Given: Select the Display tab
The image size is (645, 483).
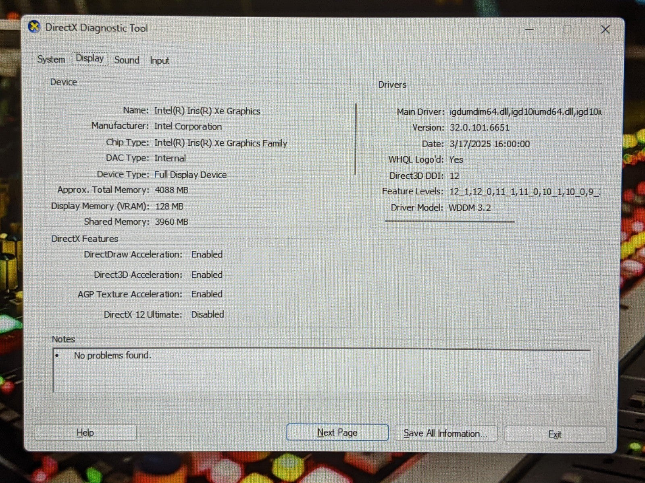Looking at the screenshot, I should (x=90, y=58).
